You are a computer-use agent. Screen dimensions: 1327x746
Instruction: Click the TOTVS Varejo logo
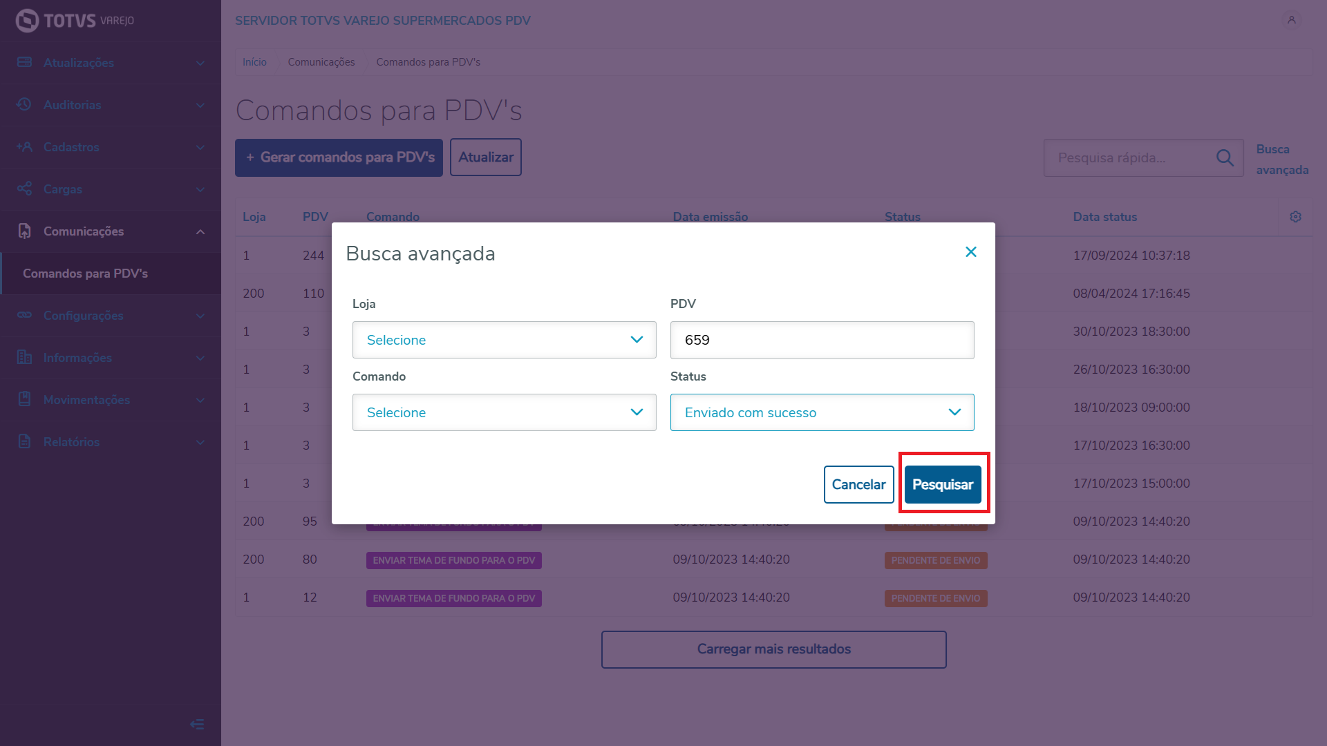click(x=75, y=21)
